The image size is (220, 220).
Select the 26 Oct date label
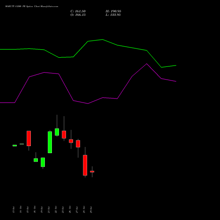(x=70, y=209)
